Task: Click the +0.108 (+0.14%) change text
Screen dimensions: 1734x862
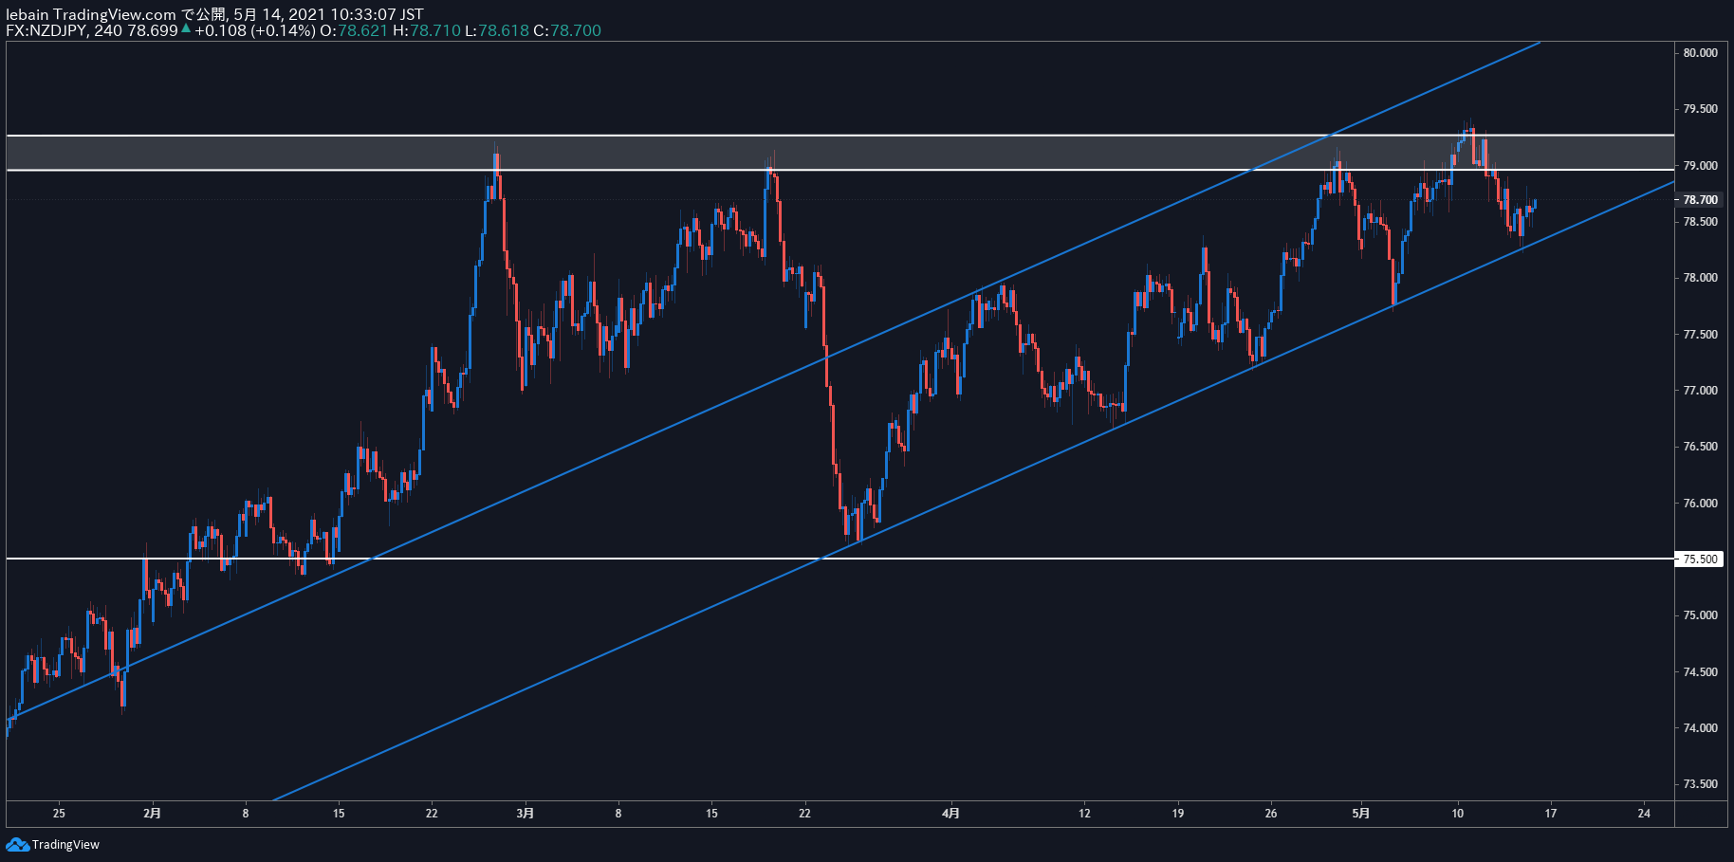Action: click(254, 30)
